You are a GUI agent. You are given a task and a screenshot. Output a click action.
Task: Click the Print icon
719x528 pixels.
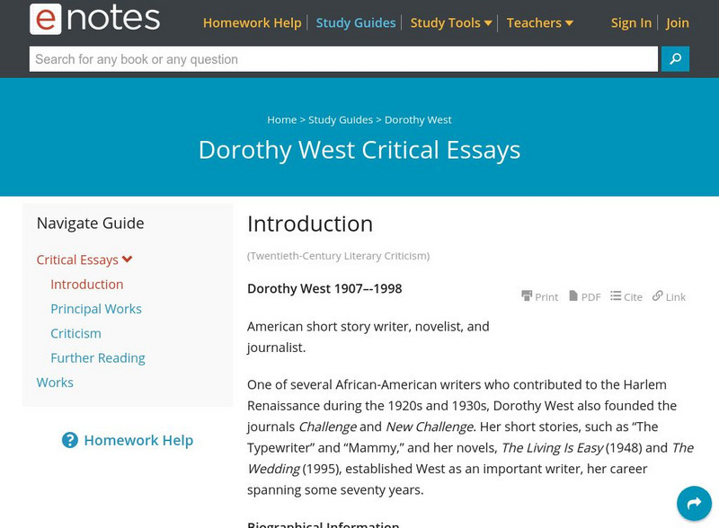(x=527, y=295)
